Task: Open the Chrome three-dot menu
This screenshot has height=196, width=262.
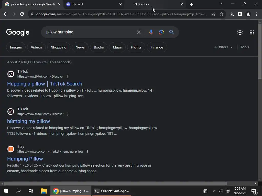Action: click(x=256, y=14)
